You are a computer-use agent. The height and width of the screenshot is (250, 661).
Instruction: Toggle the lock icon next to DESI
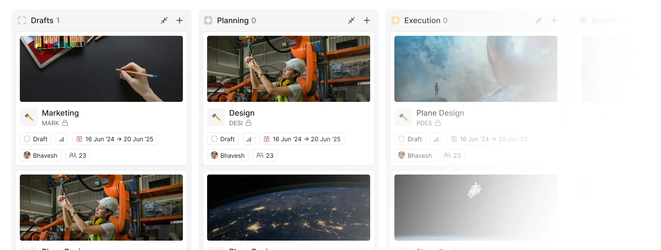click(x=249, y=123)
